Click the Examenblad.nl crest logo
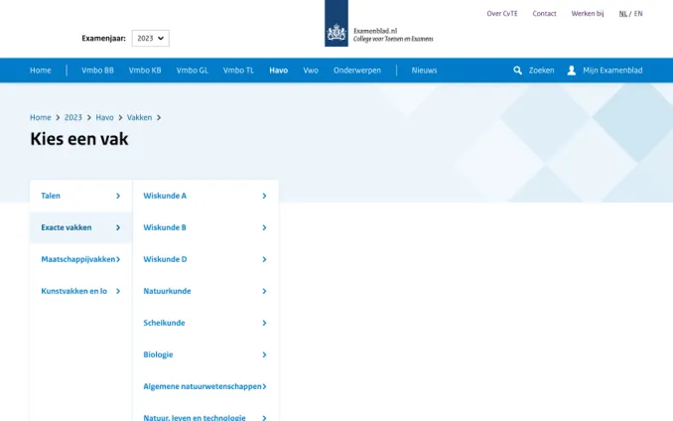This screenshot has height=421, width=673. coord(336,33)
